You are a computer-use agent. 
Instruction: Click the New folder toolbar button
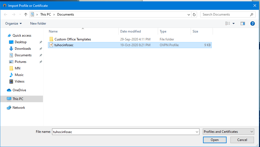(x=38, y=23)
